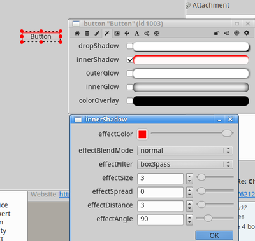Enable the dropShadow checkbox
Viewport: 255px width, 241px height.
(130, 46)
